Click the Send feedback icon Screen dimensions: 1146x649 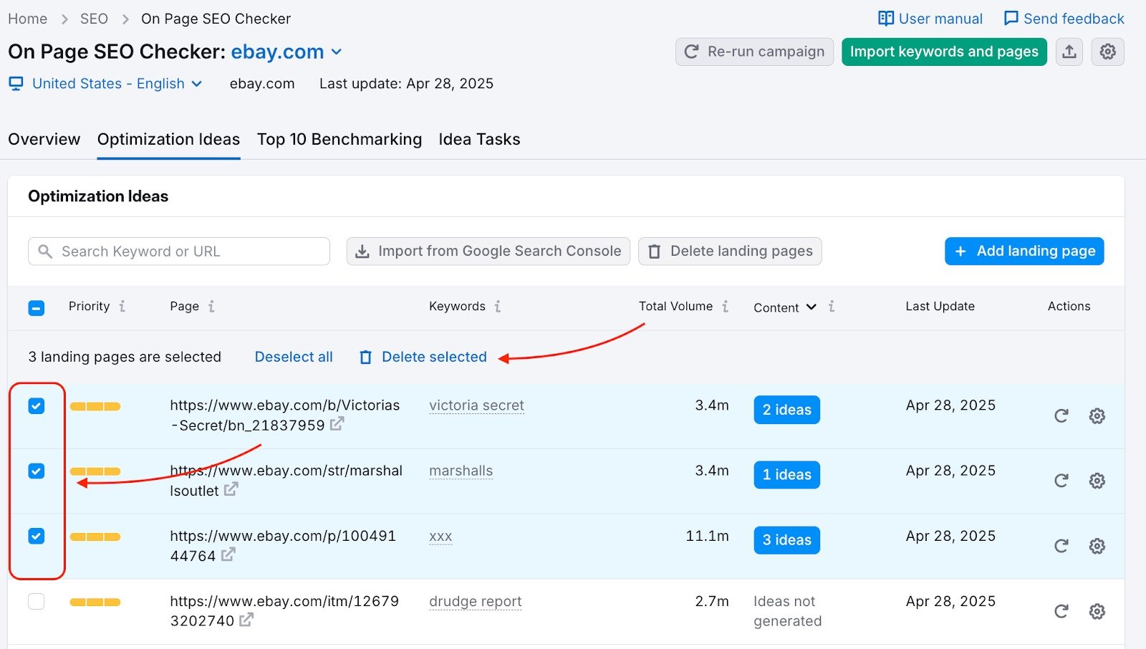[x=1011, y=18]
